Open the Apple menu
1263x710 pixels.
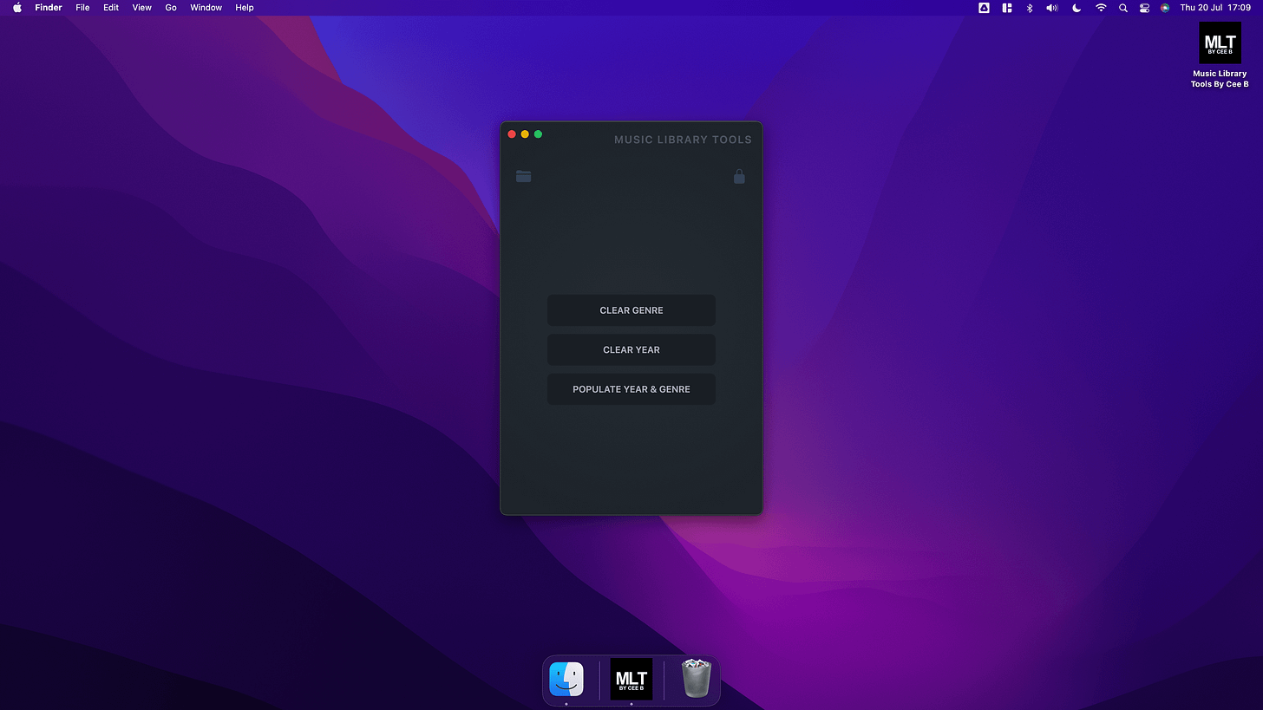pyautogui.click(x=16, y=8)
